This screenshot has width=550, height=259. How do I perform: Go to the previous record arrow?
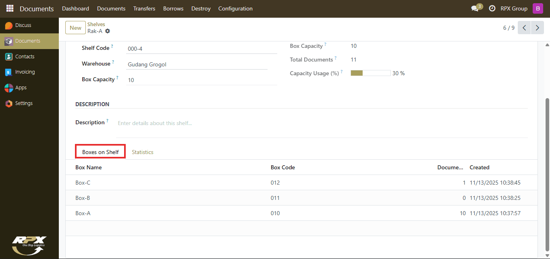pos(524,28)
